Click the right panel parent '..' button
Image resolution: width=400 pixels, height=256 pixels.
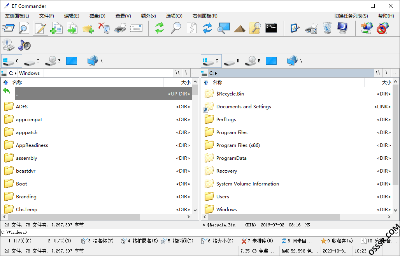(395, 73)
